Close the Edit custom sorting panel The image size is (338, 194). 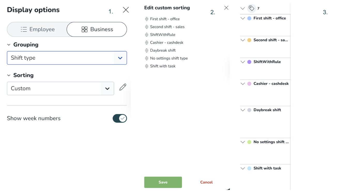click(x=226, y=8)
